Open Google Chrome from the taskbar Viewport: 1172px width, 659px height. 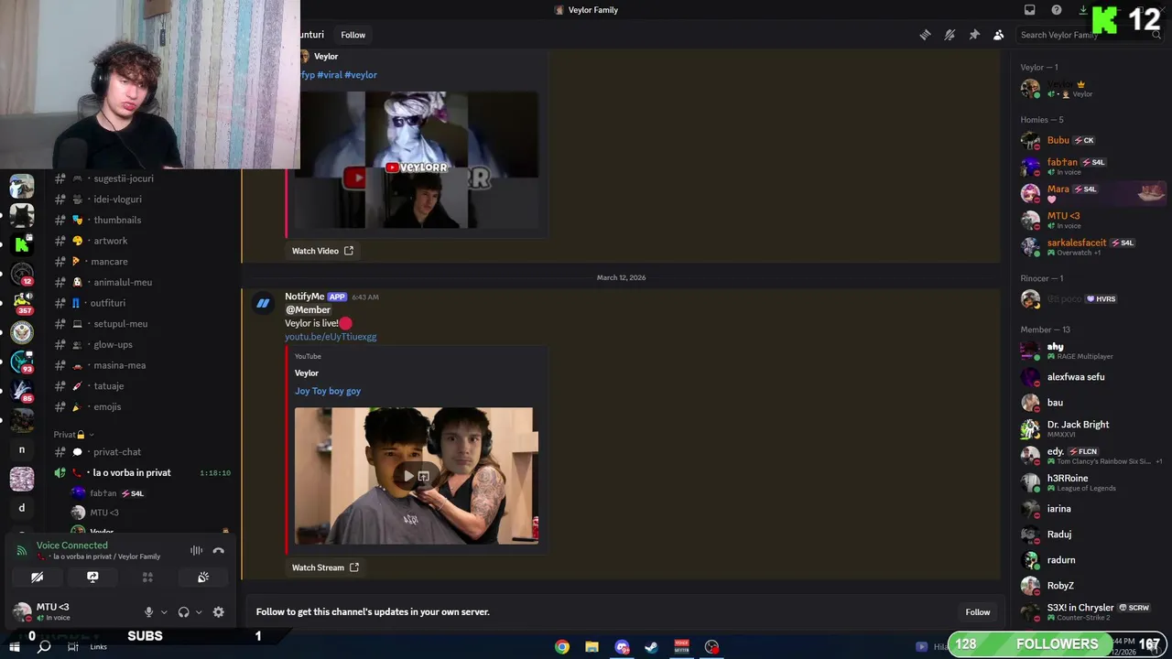562,647
